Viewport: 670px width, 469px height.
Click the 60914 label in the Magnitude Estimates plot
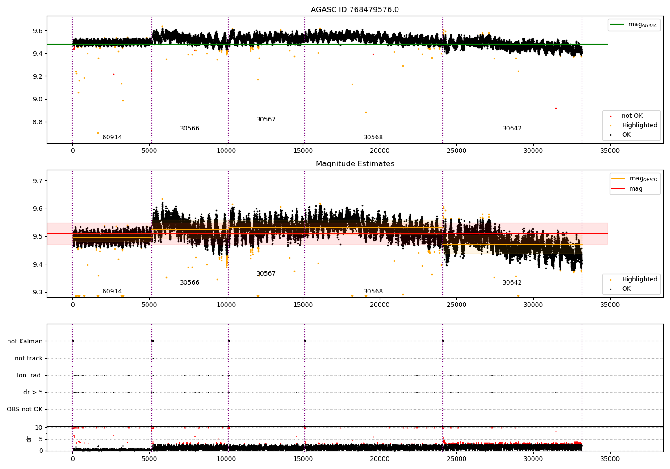click(112, 292)
